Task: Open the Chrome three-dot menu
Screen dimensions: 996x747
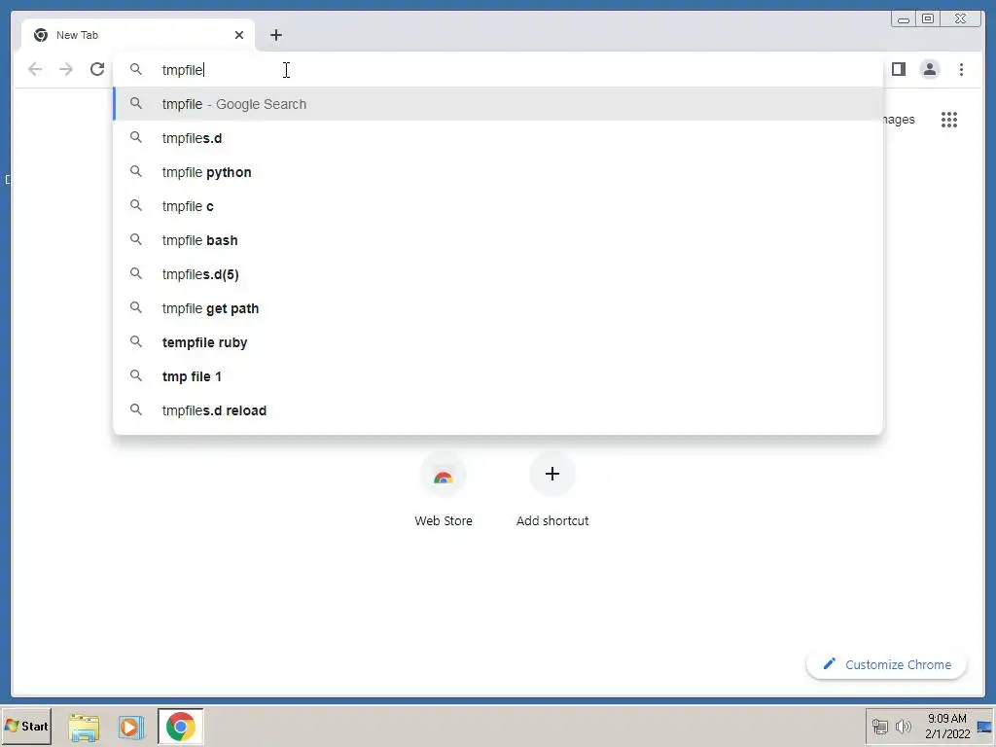Action: pyautogui.click(x=961, y=69)
